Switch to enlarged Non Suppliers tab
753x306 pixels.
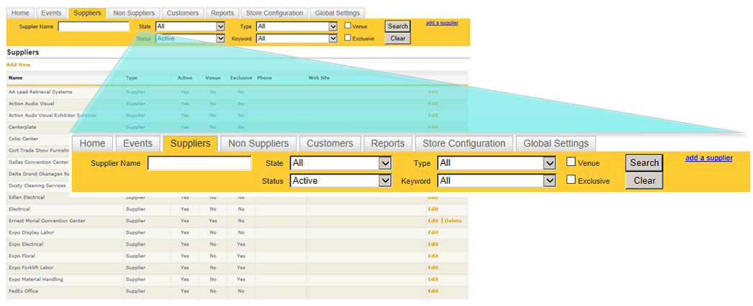tap(258, 143)
